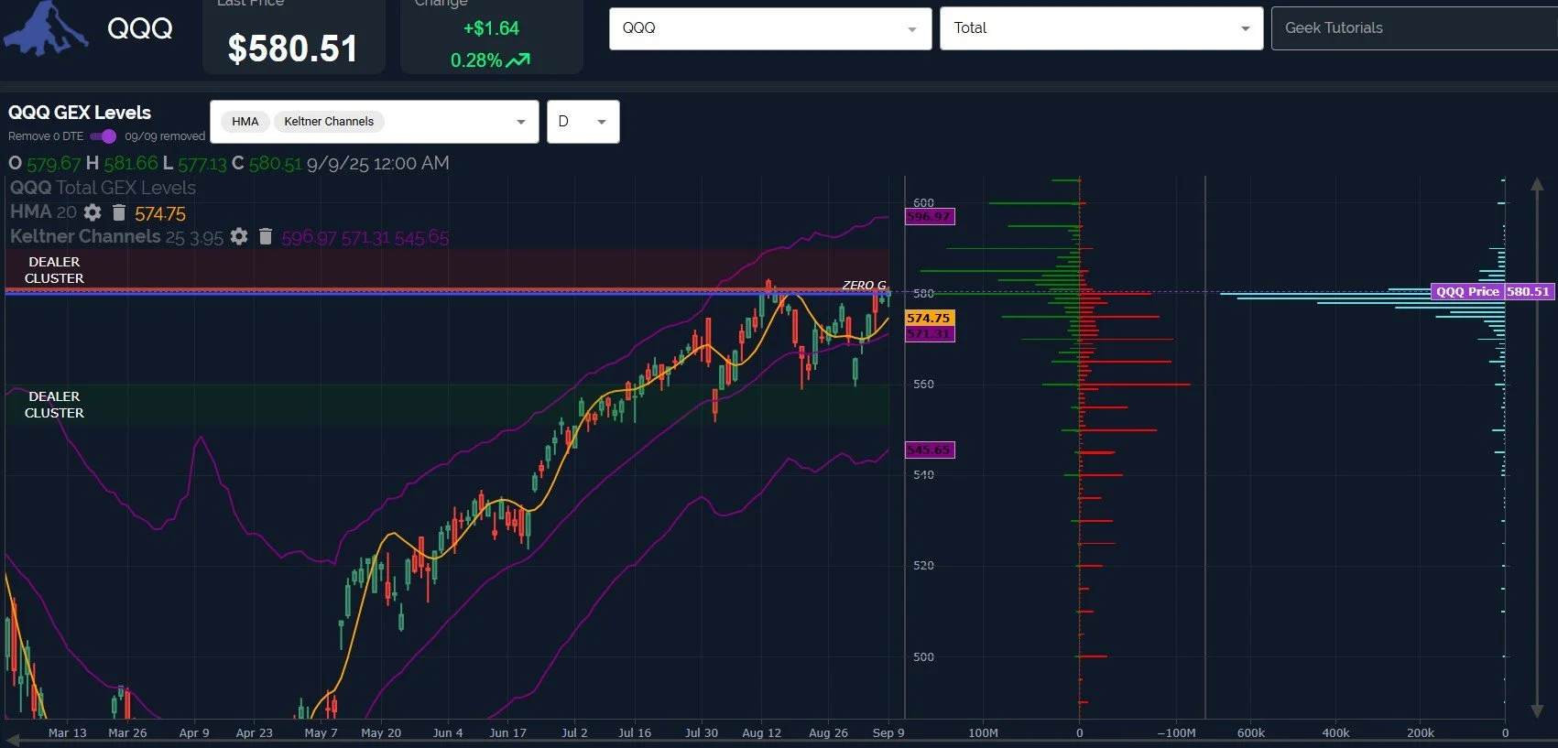Click the 500 price axis label

tap(923, 656)
